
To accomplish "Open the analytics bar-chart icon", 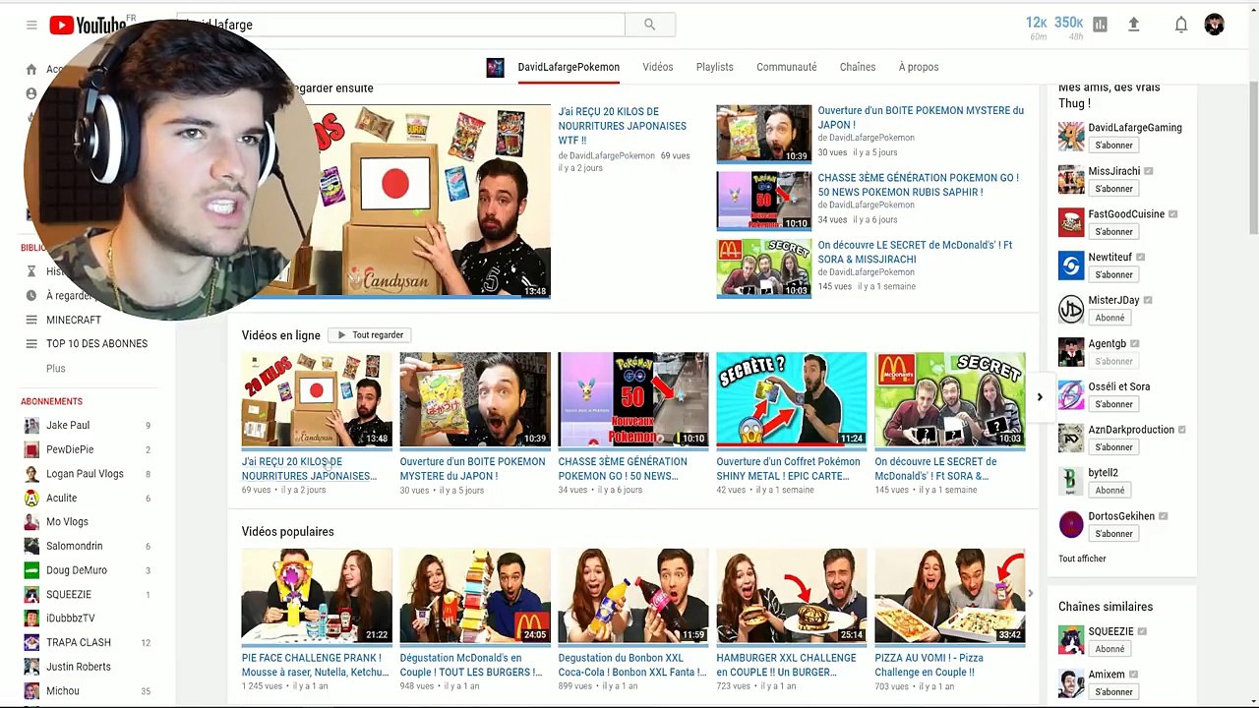I will 1100,25.
